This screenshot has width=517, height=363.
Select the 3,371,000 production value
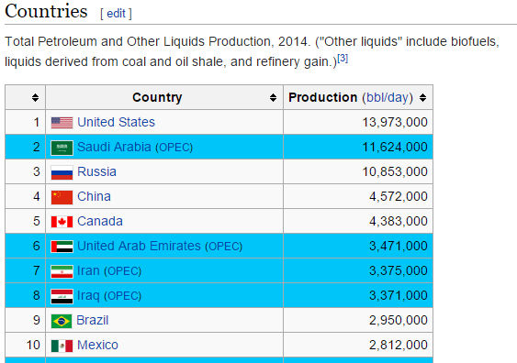click(x=399, y=295)
